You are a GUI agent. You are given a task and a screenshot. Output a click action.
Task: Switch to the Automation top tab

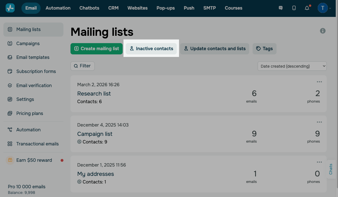click(58, 8)
